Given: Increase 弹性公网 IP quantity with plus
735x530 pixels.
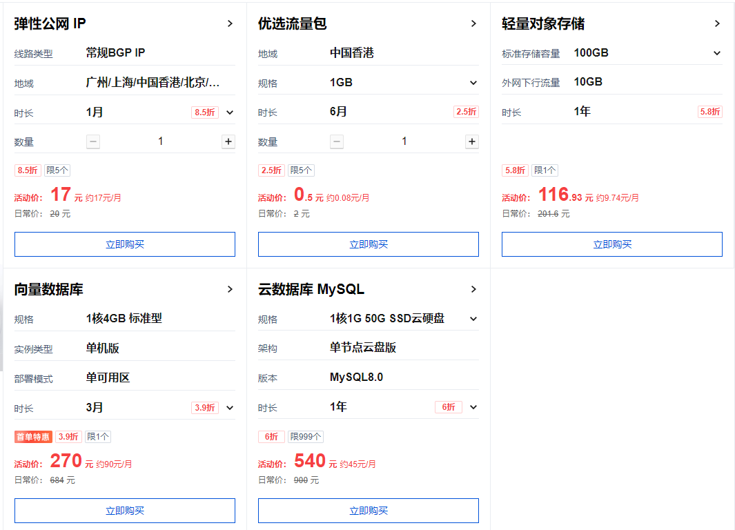Looking at the screenshot, I should click(x=228, y=141).
